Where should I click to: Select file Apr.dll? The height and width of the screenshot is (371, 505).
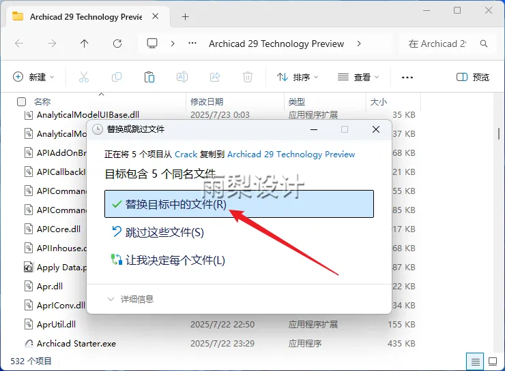[50, 286]
